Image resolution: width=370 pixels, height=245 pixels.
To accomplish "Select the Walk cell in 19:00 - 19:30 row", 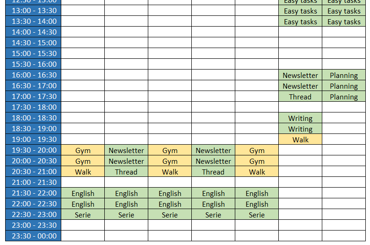I will pyautogui.click(x=300, y=140).
